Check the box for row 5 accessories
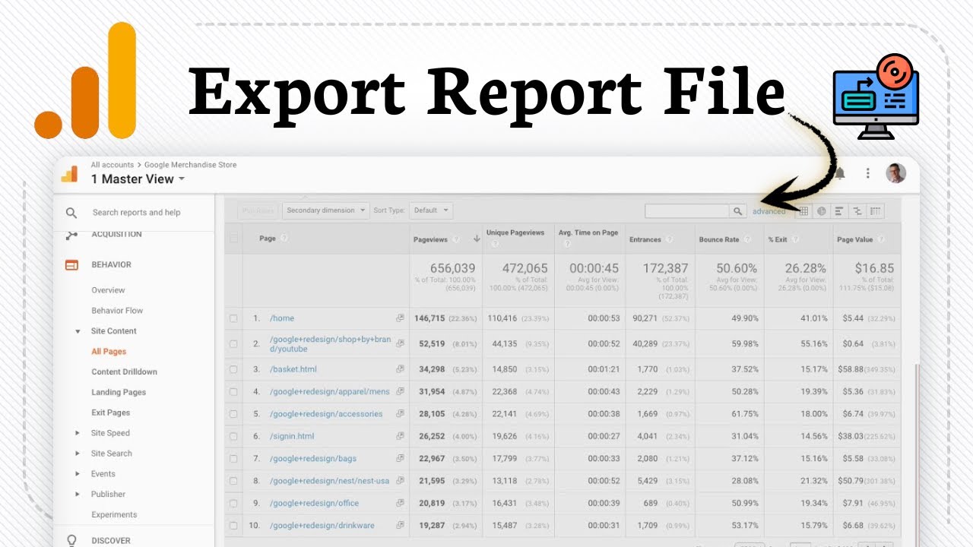Image resolution: width=973 pixels, height=547 pixels. pos(233,414)
